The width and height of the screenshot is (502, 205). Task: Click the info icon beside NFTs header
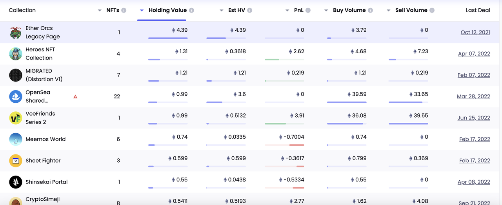pyautogui.click(x=124, y=10)
